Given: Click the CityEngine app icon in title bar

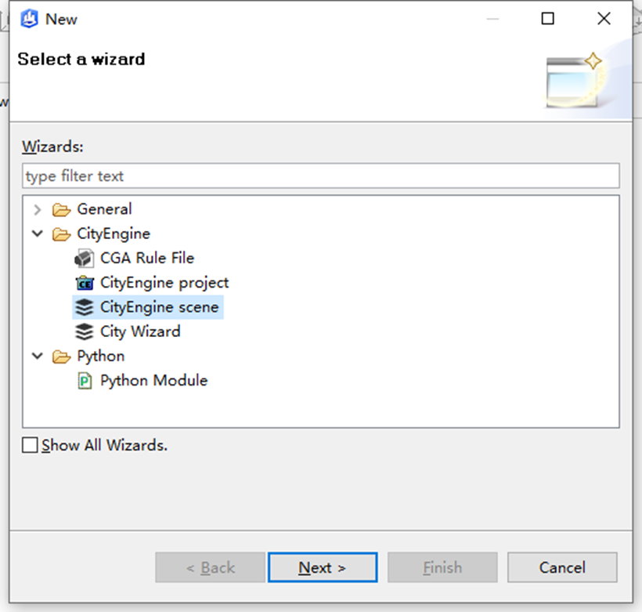Looking at the screenshot, I should click(x=30, y=19).
